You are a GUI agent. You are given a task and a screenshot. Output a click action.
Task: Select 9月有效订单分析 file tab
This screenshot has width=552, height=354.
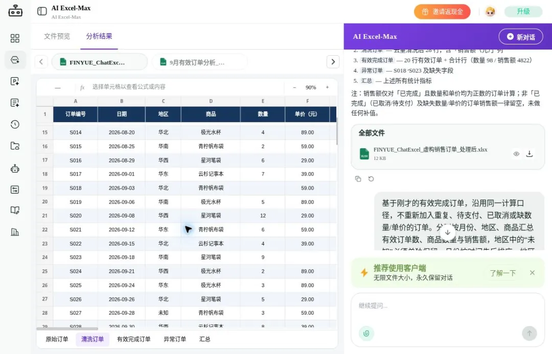click(x=199, y=62)
